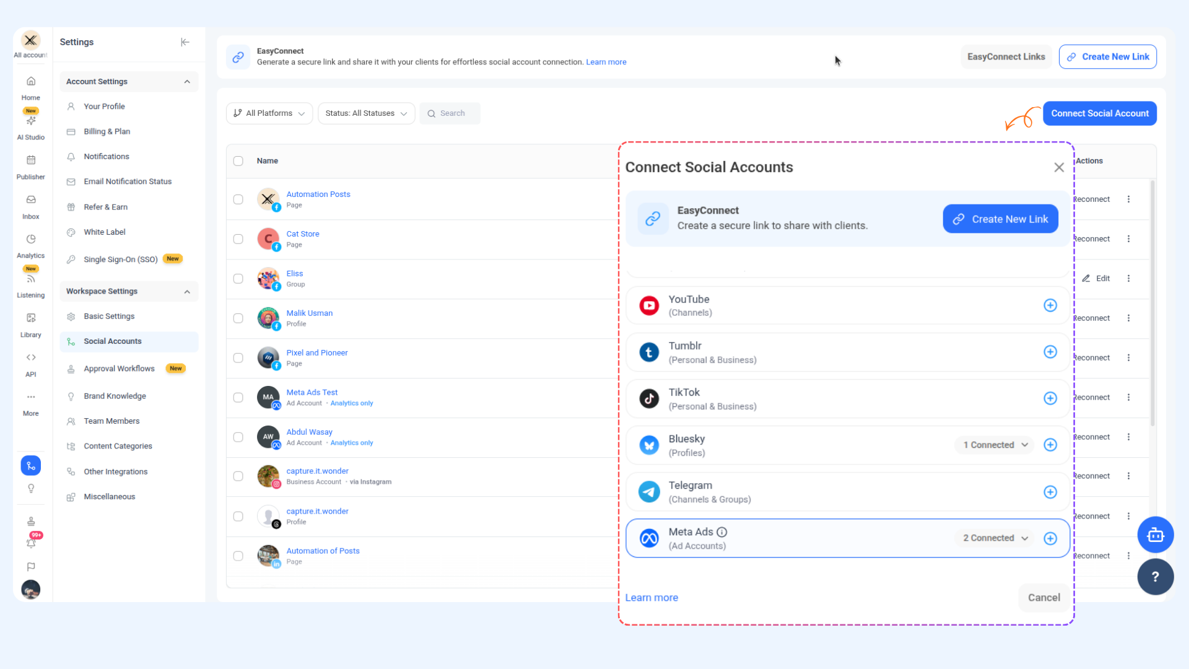Expand Meta Ads 2 Connected dropdown
The image size is (1189, 669).
pyautogui.click(x=995, y=538)
